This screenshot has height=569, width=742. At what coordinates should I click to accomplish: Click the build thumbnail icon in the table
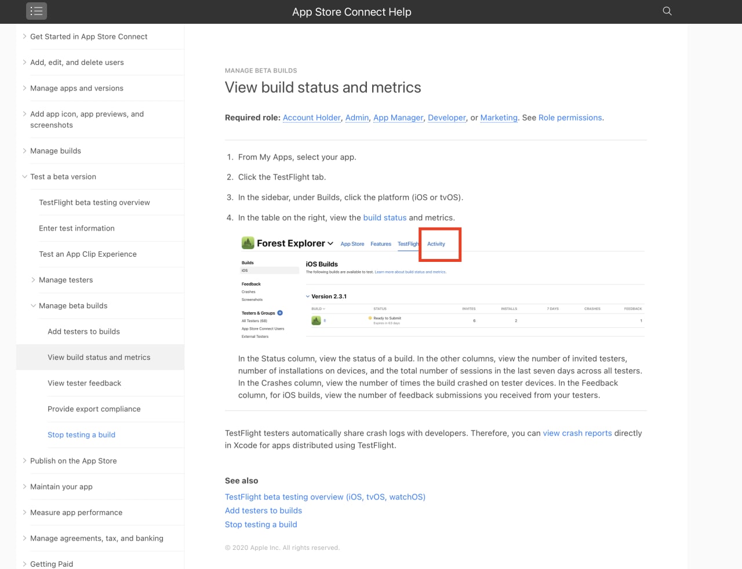coord(316,320)
